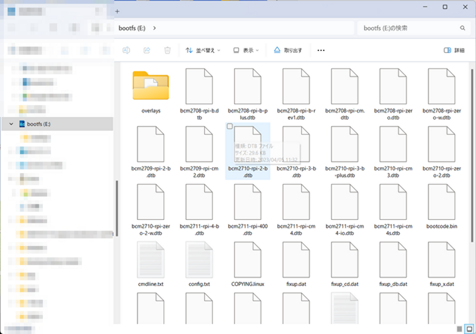The image size is (476, 334).
Task: Switch to details list view in status bar
Action: (x=459, y=329)
